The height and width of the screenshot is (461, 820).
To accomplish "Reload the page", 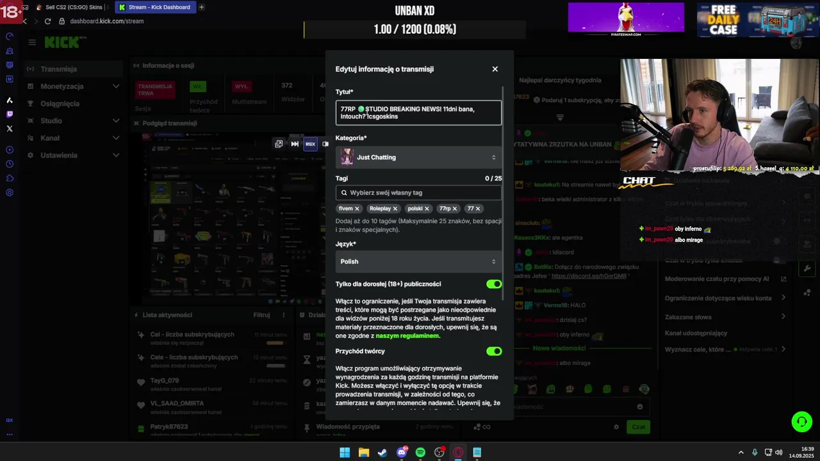I will pos(47,21).
